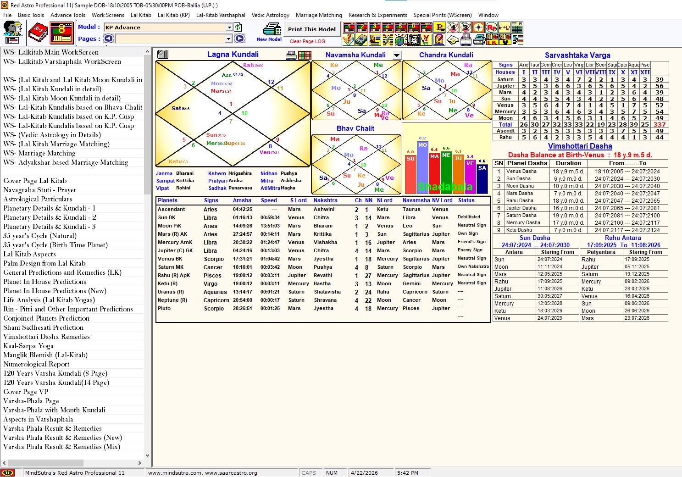This screenshot has height=477, width=682.
Task: Go to next page arrow
Action: (x=239, y=39)
